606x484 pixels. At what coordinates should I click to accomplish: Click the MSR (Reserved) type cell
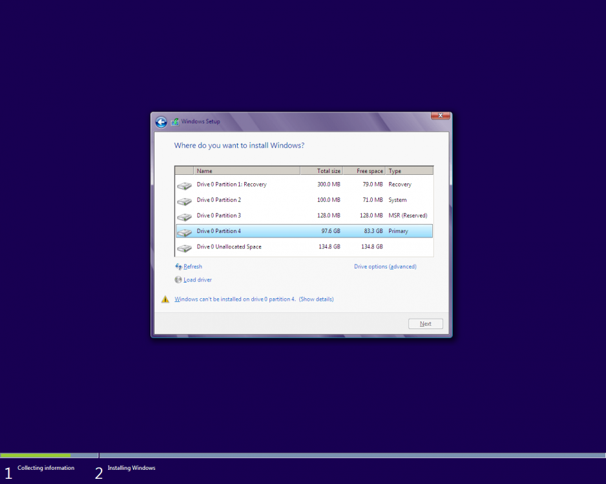[408, 216]
